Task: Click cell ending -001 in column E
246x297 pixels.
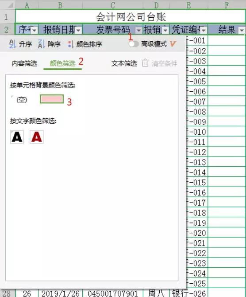Action: tap(197, 40)
